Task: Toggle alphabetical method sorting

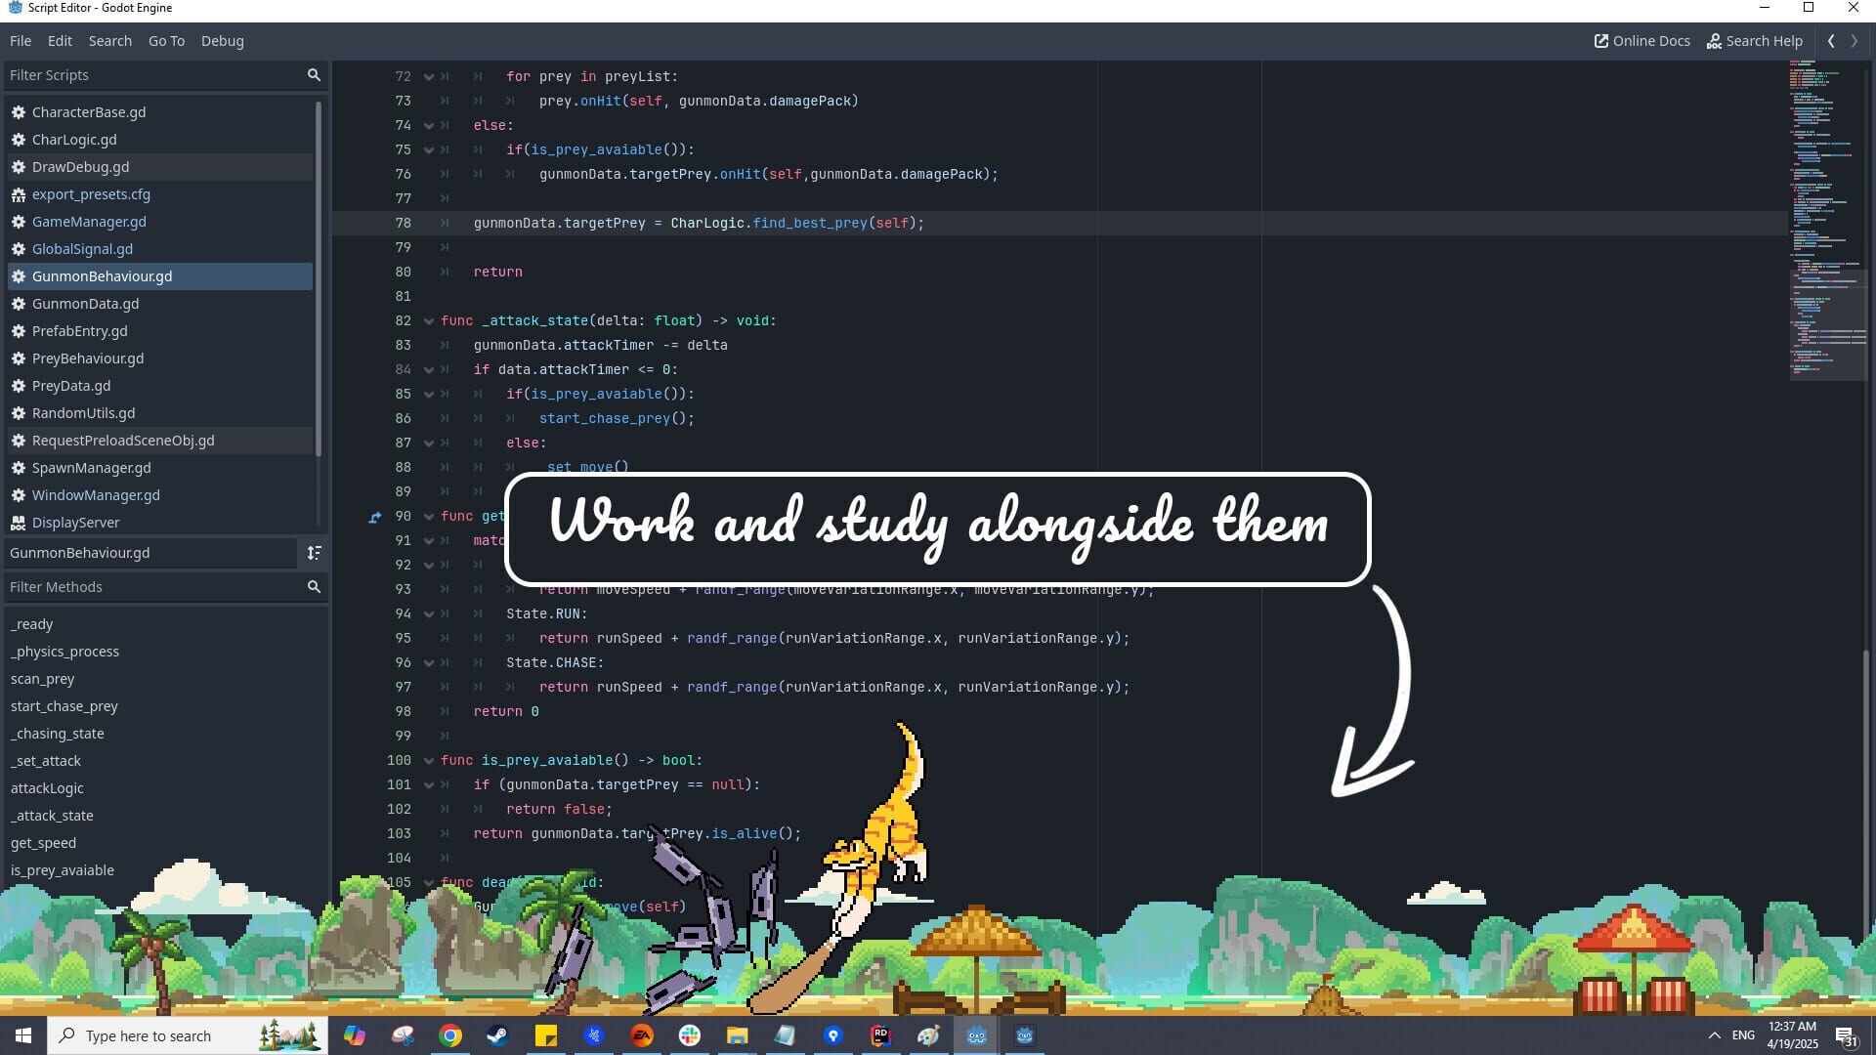Action: coord(315,553)
